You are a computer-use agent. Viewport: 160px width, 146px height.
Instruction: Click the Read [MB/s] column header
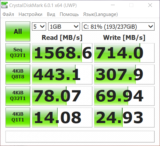62,38
